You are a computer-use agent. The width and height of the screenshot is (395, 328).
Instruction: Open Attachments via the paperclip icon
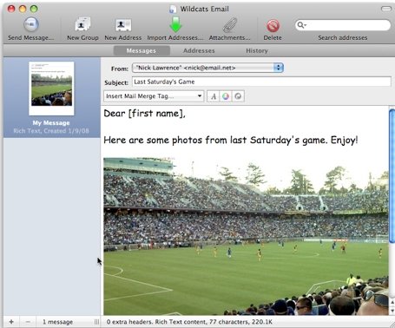pos(230,25)
